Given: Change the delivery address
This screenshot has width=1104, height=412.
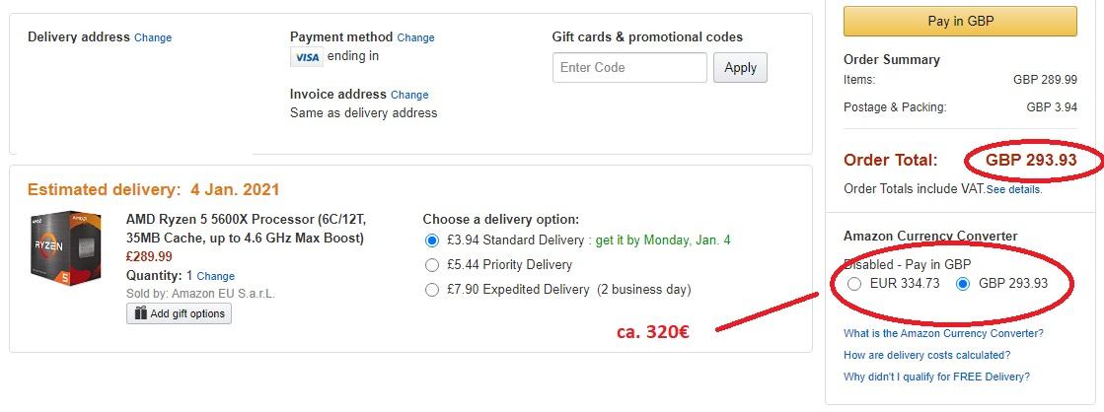Looking at the screenshot, I should (153, 37).
